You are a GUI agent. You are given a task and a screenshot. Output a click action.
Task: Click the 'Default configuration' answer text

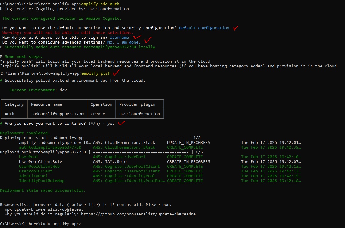tap(204, 28)
